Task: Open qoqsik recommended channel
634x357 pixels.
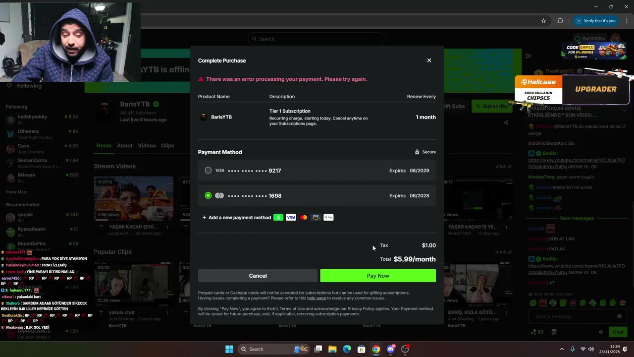Action: pyautogui.click(x=42, y=217)
